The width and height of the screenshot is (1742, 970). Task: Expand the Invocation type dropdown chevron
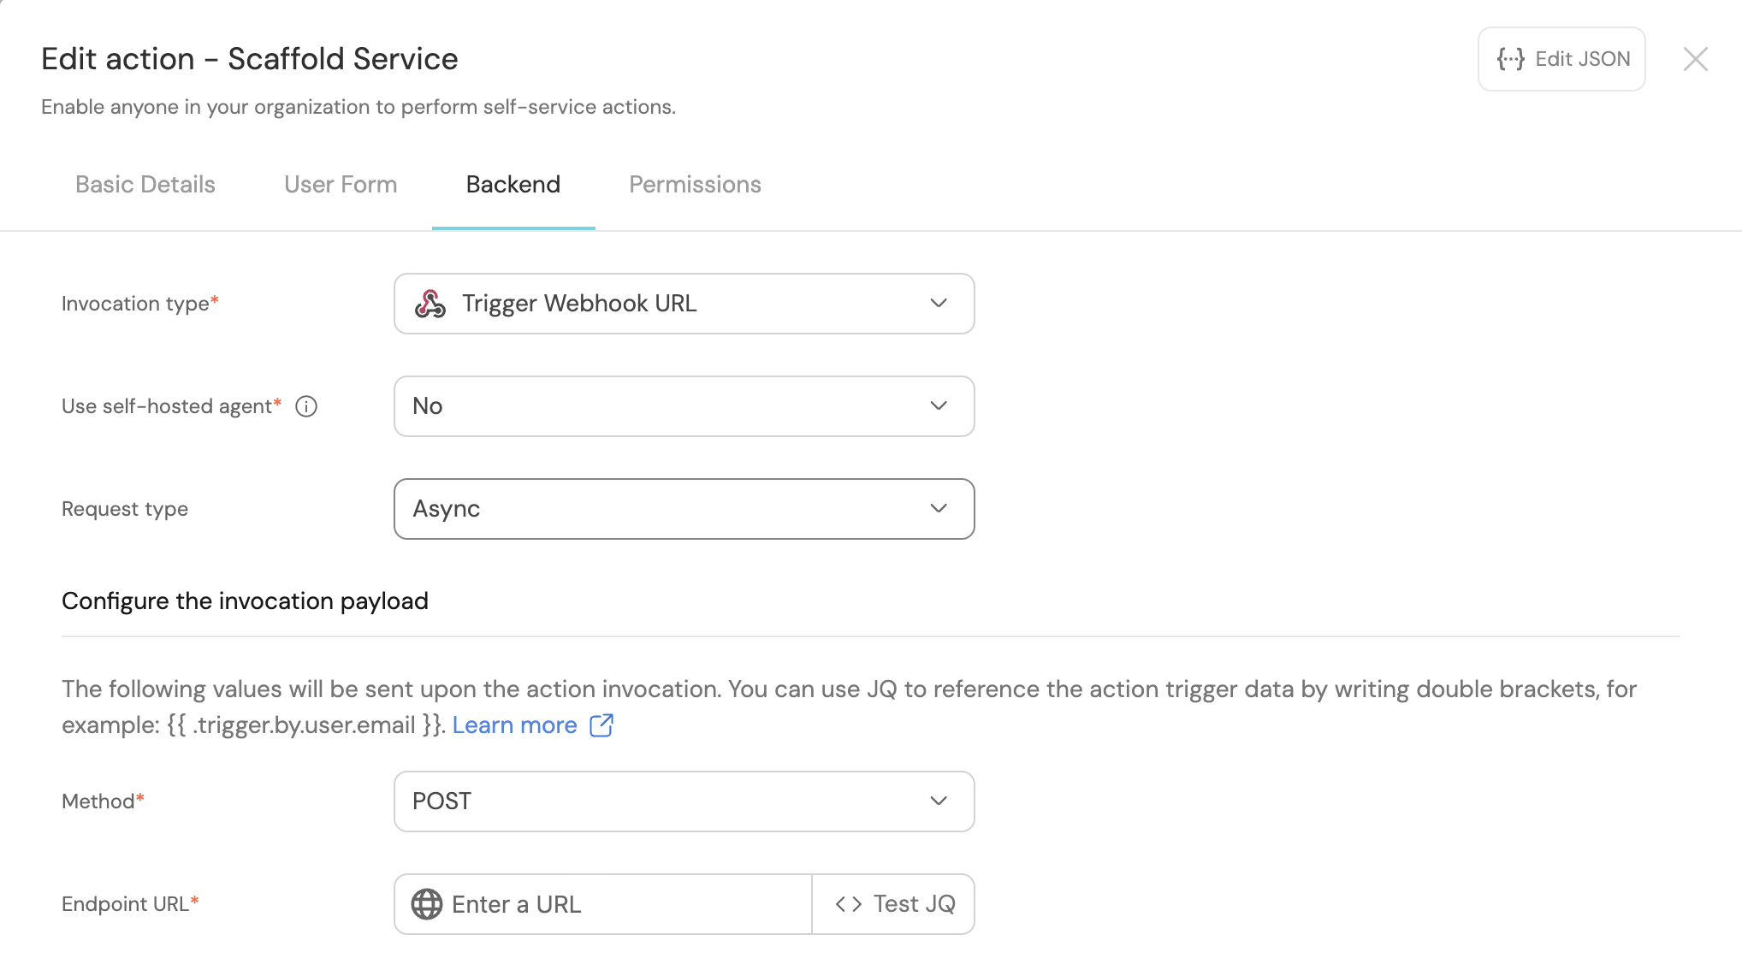(x=939, y=304)
